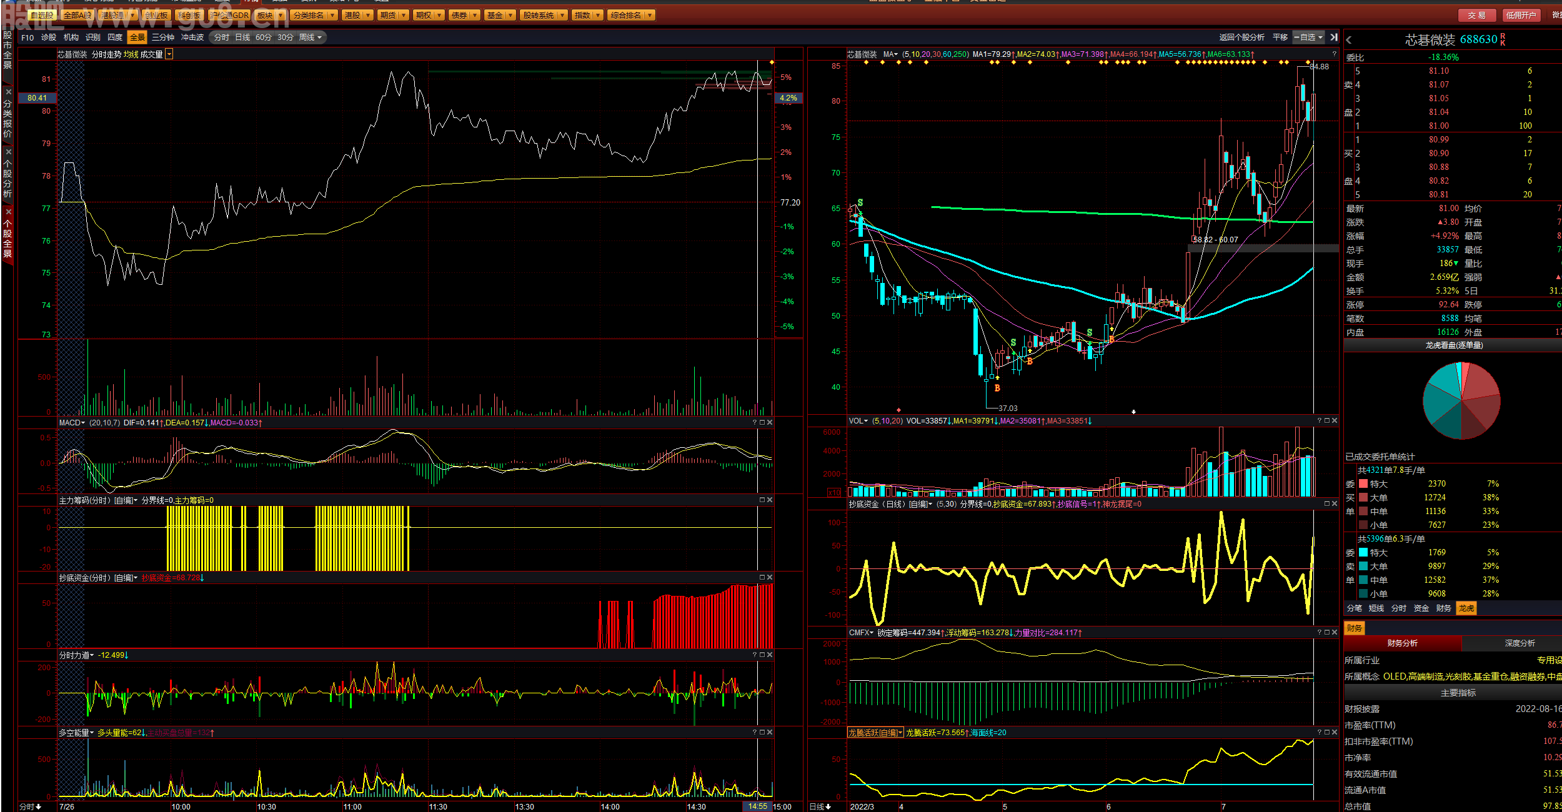This screenshot has height=812, width=1562.
Task: Close the 个股分析 sidebar tab
Action: 8,152
